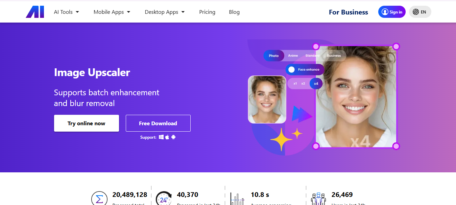456x205 pixels.
Task: Click the Free Download button
Action: click(x=158, y=123)
